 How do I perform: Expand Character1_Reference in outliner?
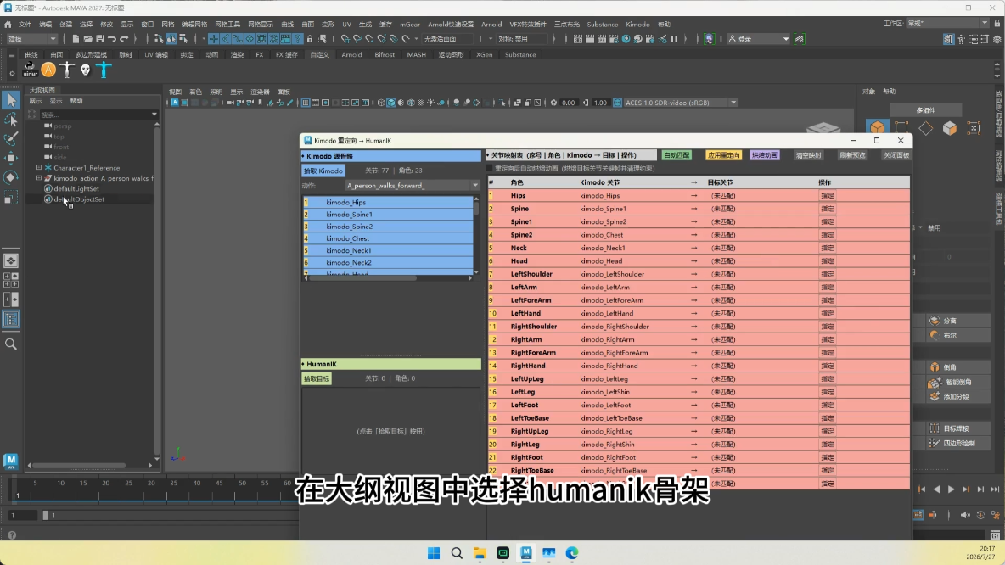pos(39,168)
